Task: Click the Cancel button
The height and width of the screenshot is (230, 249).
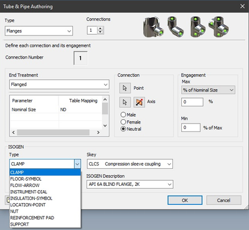Action: (223, 200)
